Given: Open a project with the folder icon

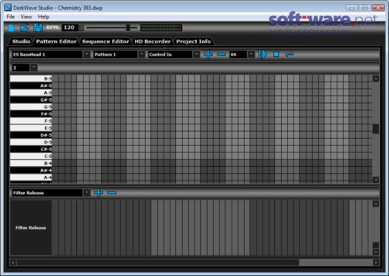Looking at the screenshot, I should 24,28.
